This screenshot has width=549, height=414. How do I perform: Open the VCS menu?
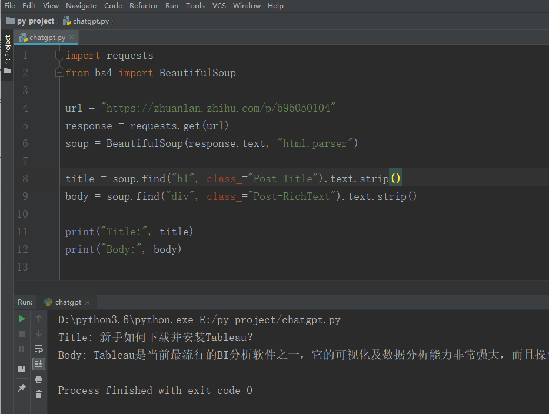(219, 6)
